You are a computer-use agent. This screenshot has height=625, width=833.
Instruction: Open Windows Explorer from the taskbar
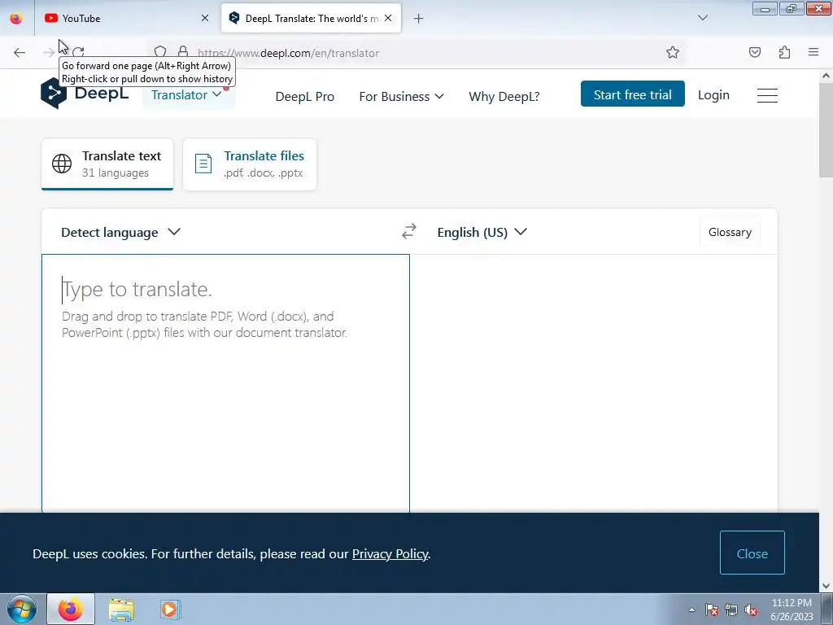click(121, 609)
